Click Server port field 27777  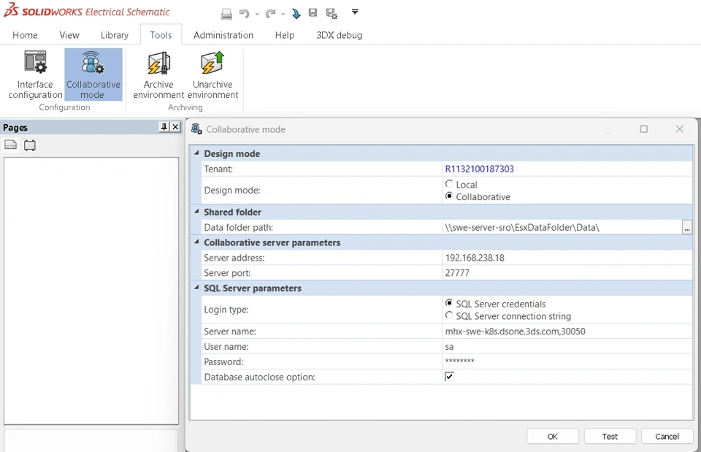(568, 272)
